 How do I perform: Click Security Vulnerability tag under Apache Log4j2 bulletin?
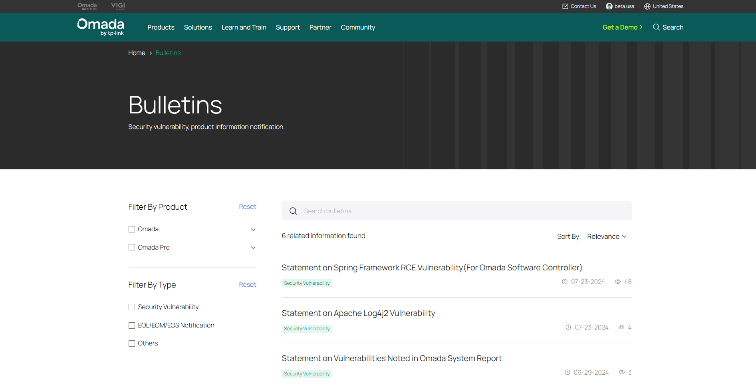click(x=307, y=329)
